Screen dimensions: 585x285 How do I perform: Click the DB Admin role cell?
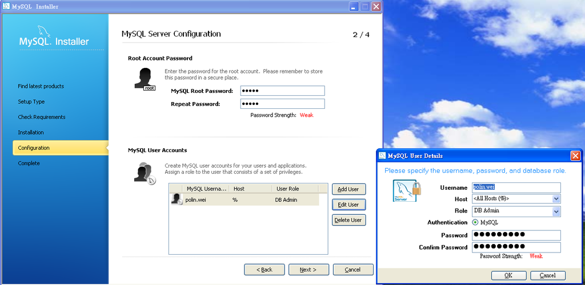click(286, 200)
